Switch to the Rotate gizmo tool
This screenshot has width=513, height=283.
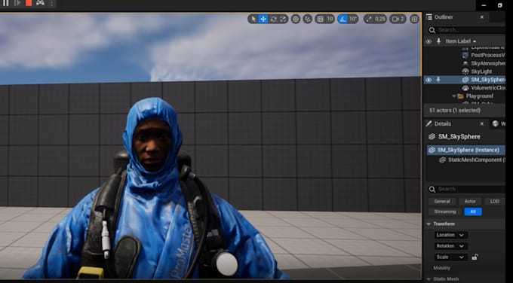pyautogui.click(x=274, y=19)
